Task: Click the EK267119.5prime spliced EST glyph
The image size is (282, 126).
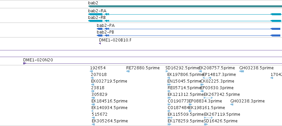Action: (x=208, y=118)
